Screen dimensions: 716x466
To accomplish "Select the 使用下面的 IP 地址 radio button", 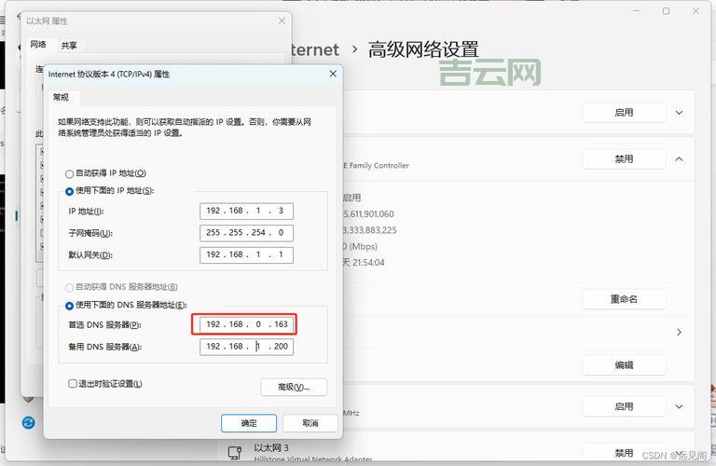I will pyautogui.click(x=69, y=191).
